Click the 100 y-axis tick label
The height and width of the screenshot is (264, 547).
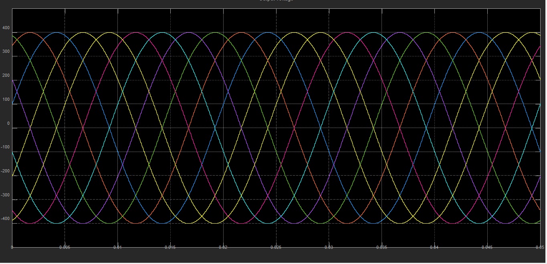[6, 100]
